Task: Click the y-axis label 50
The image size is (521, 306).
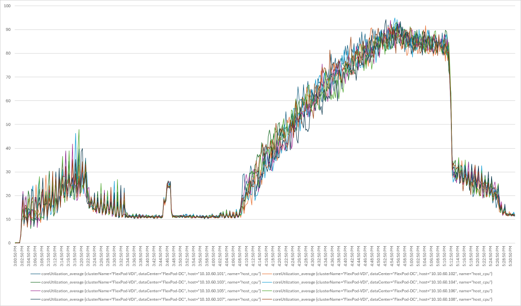Action: (x=8, y=125)
